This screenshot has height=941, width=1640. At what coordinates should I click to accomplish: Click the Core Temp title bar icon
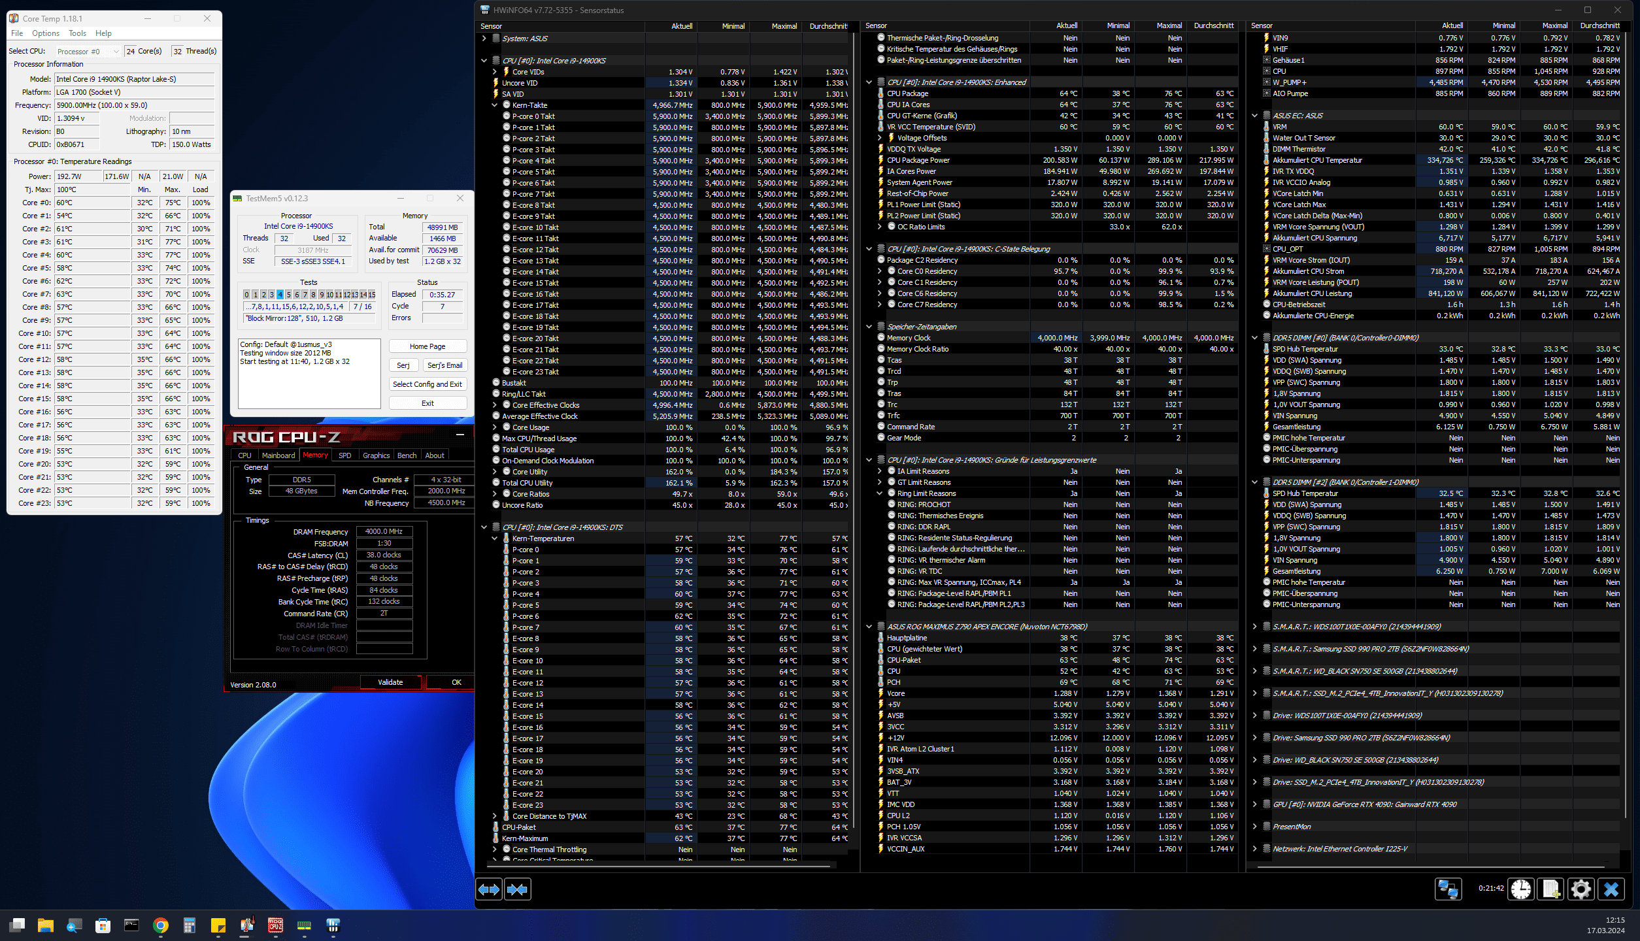click(14, 18)
